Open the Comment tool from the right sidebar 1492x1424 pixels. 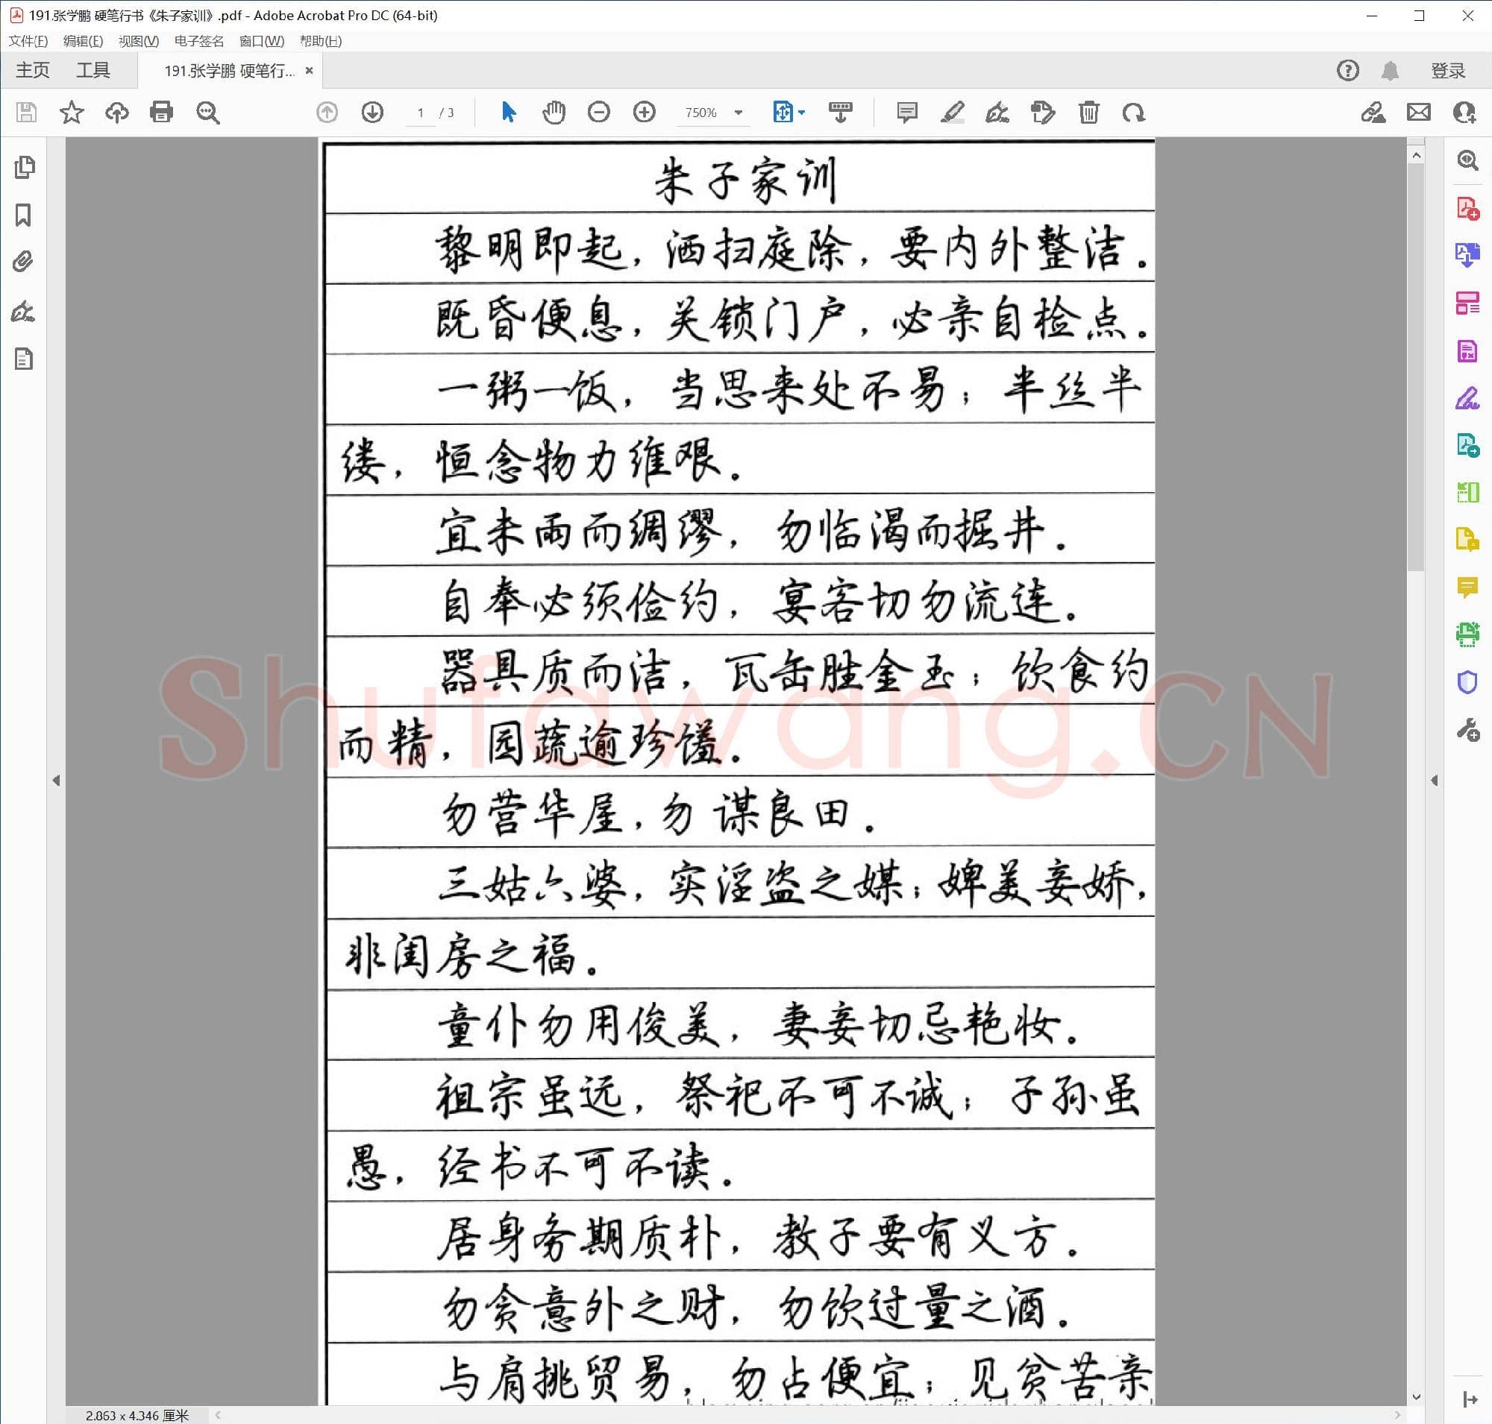point(1467,585)
